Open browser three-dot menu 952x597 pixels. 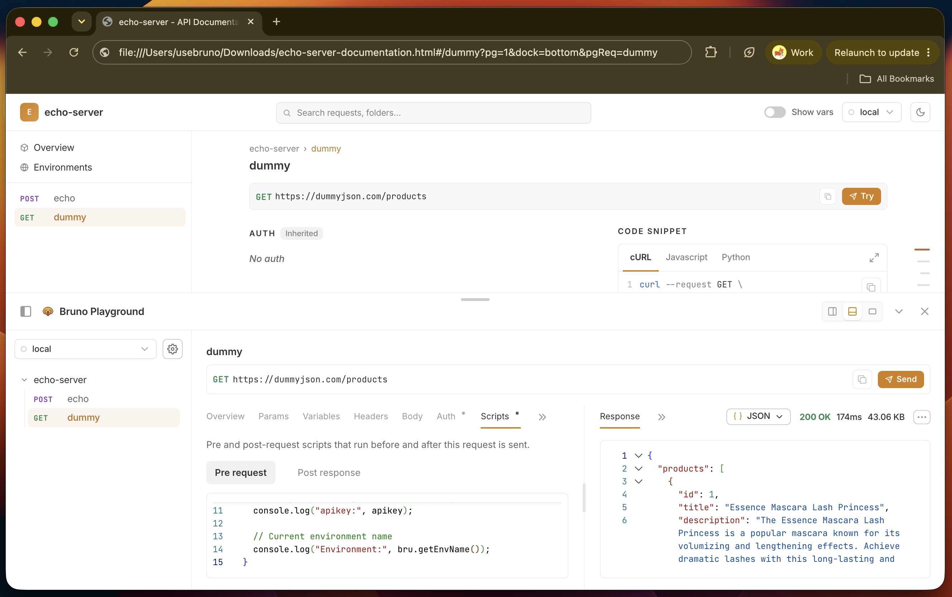tap(928, 53)
